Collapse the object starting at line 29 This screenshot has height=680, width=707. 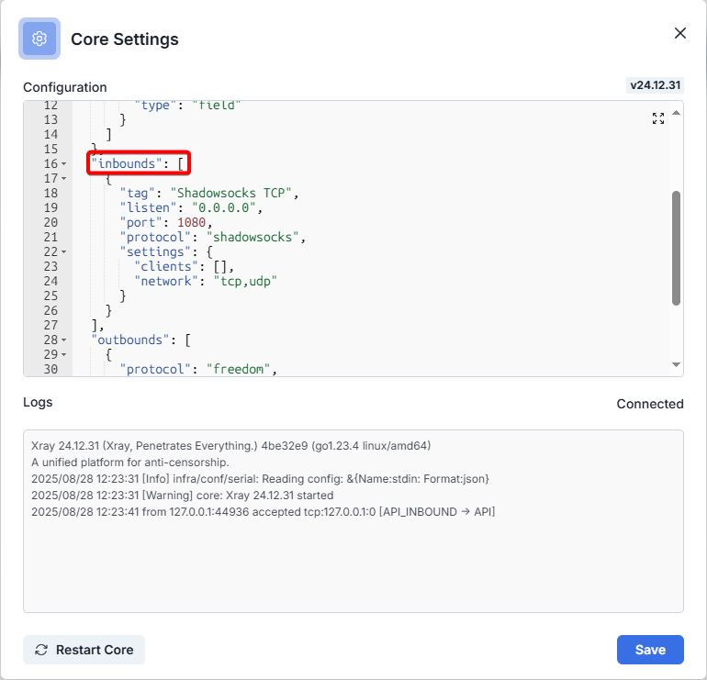click(64, 355)
